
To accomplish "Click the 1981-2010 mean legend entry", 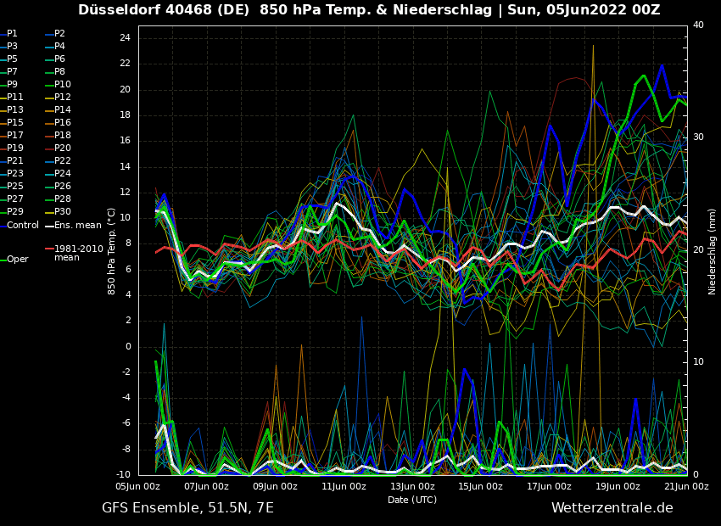I will click(x=78, y=253).
